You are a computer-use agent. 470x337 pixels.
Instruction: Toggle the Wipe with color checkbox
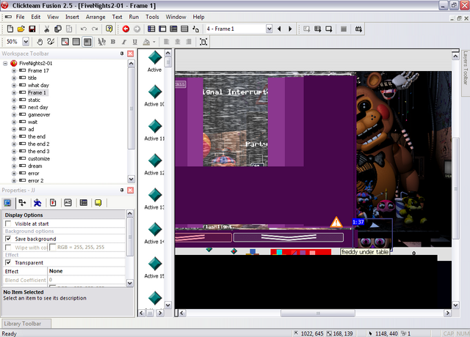coord(8,248)
